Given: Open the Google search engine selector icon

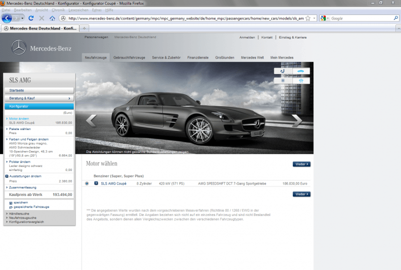Looking at the screenshot, I should click(x=324, y=18).
